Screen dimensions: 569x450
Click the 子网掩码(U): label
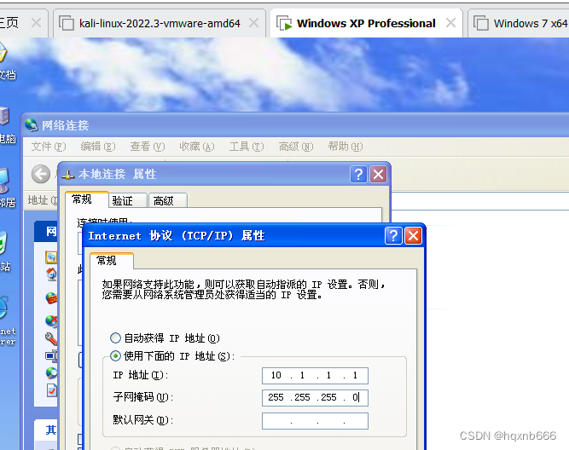point(143,397)
